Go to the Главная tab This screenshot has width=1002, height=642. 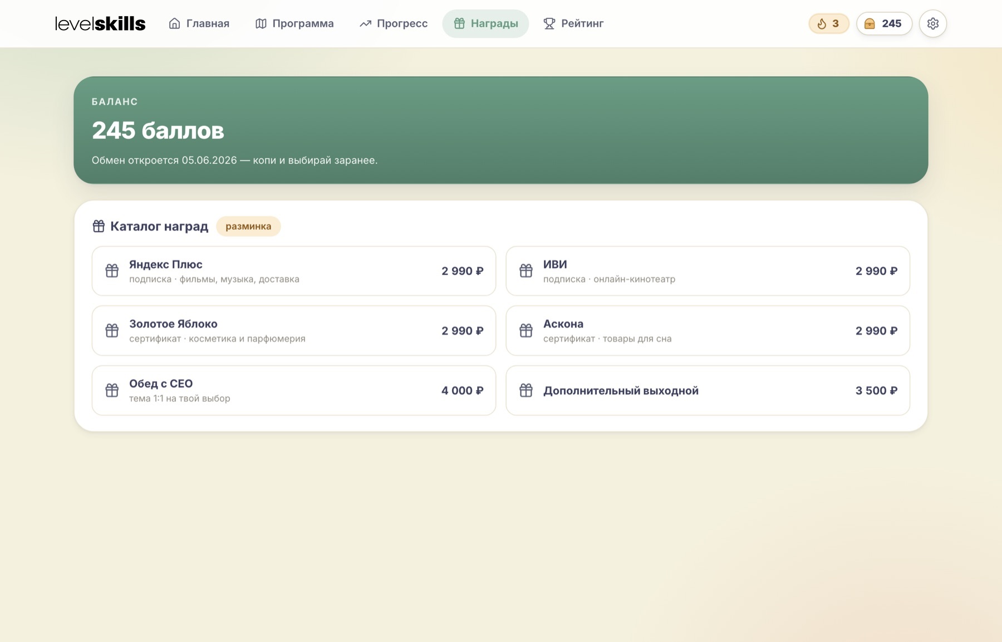[199, 23]
